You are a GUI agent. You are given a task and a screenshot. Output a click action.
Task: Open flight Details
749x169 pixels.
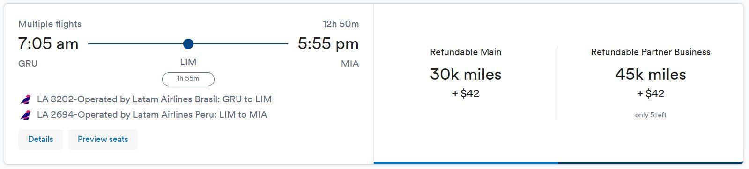(x=41, y=139)
